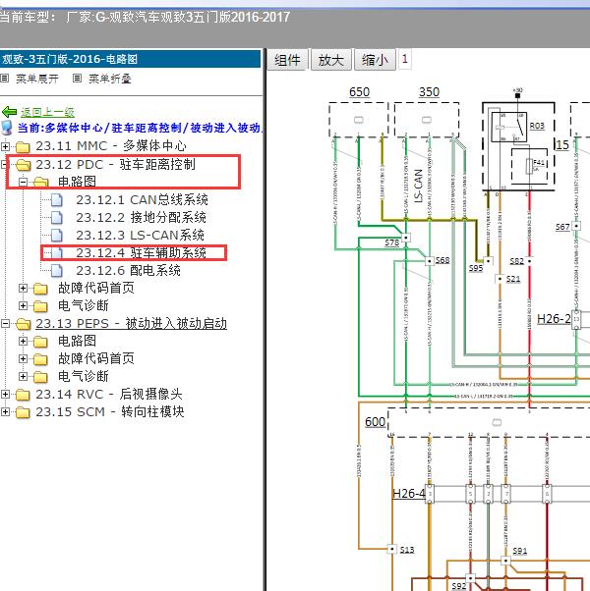This screenshot has width=590, height=591.
Task: Click the LS-CAN label in diagram
Action: click(418, 186)
